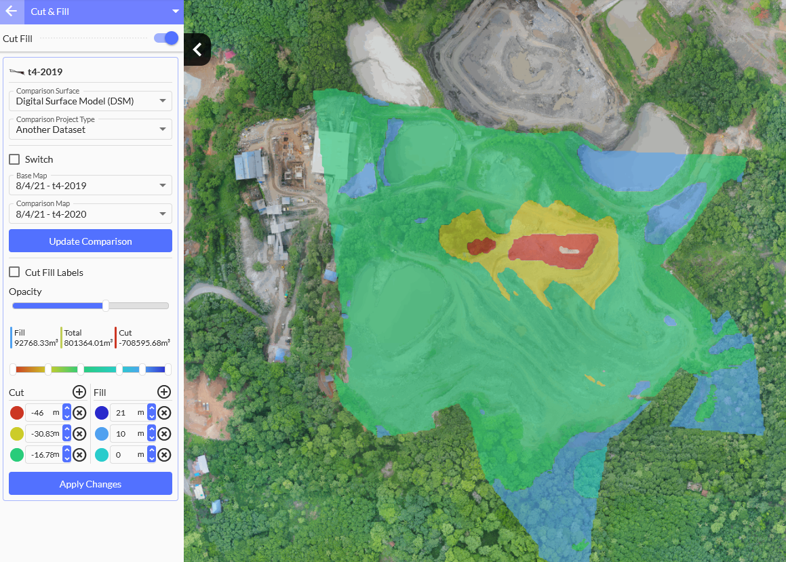Collapse the side panel with the chevron
This screenshot has width=786, height=562.
[197, 49]
